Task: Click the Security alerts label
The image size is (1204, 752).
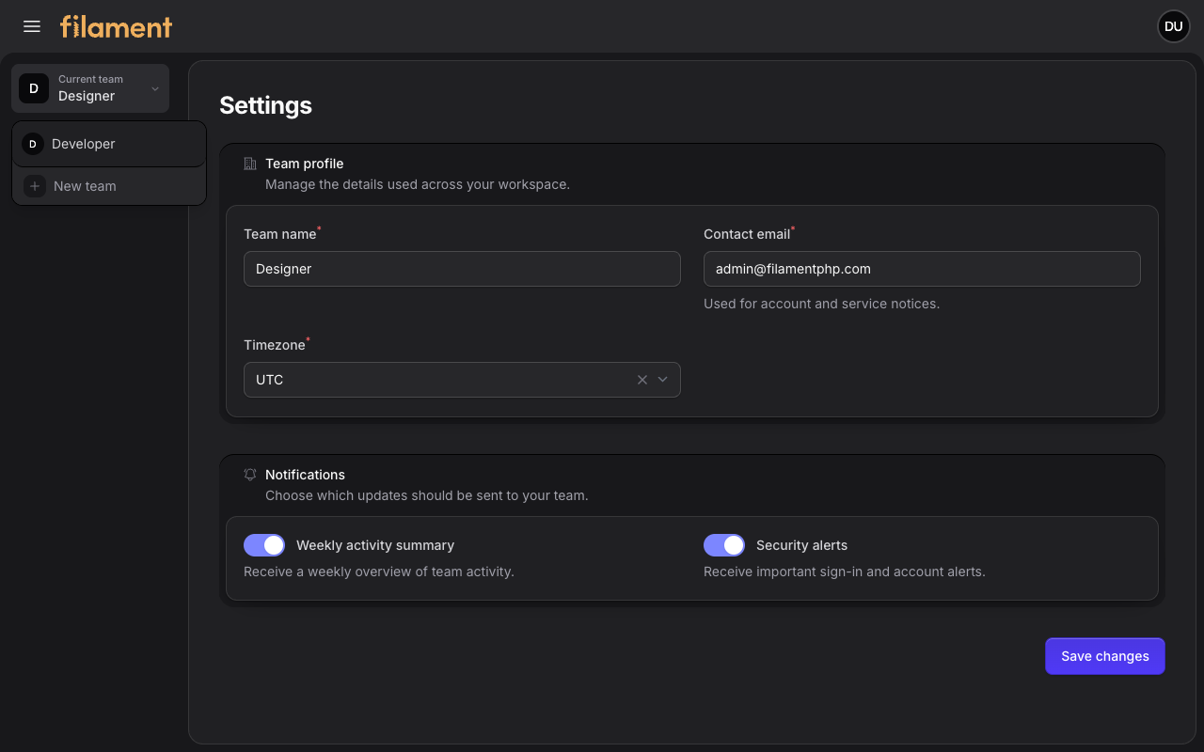Action: (801, 545)
